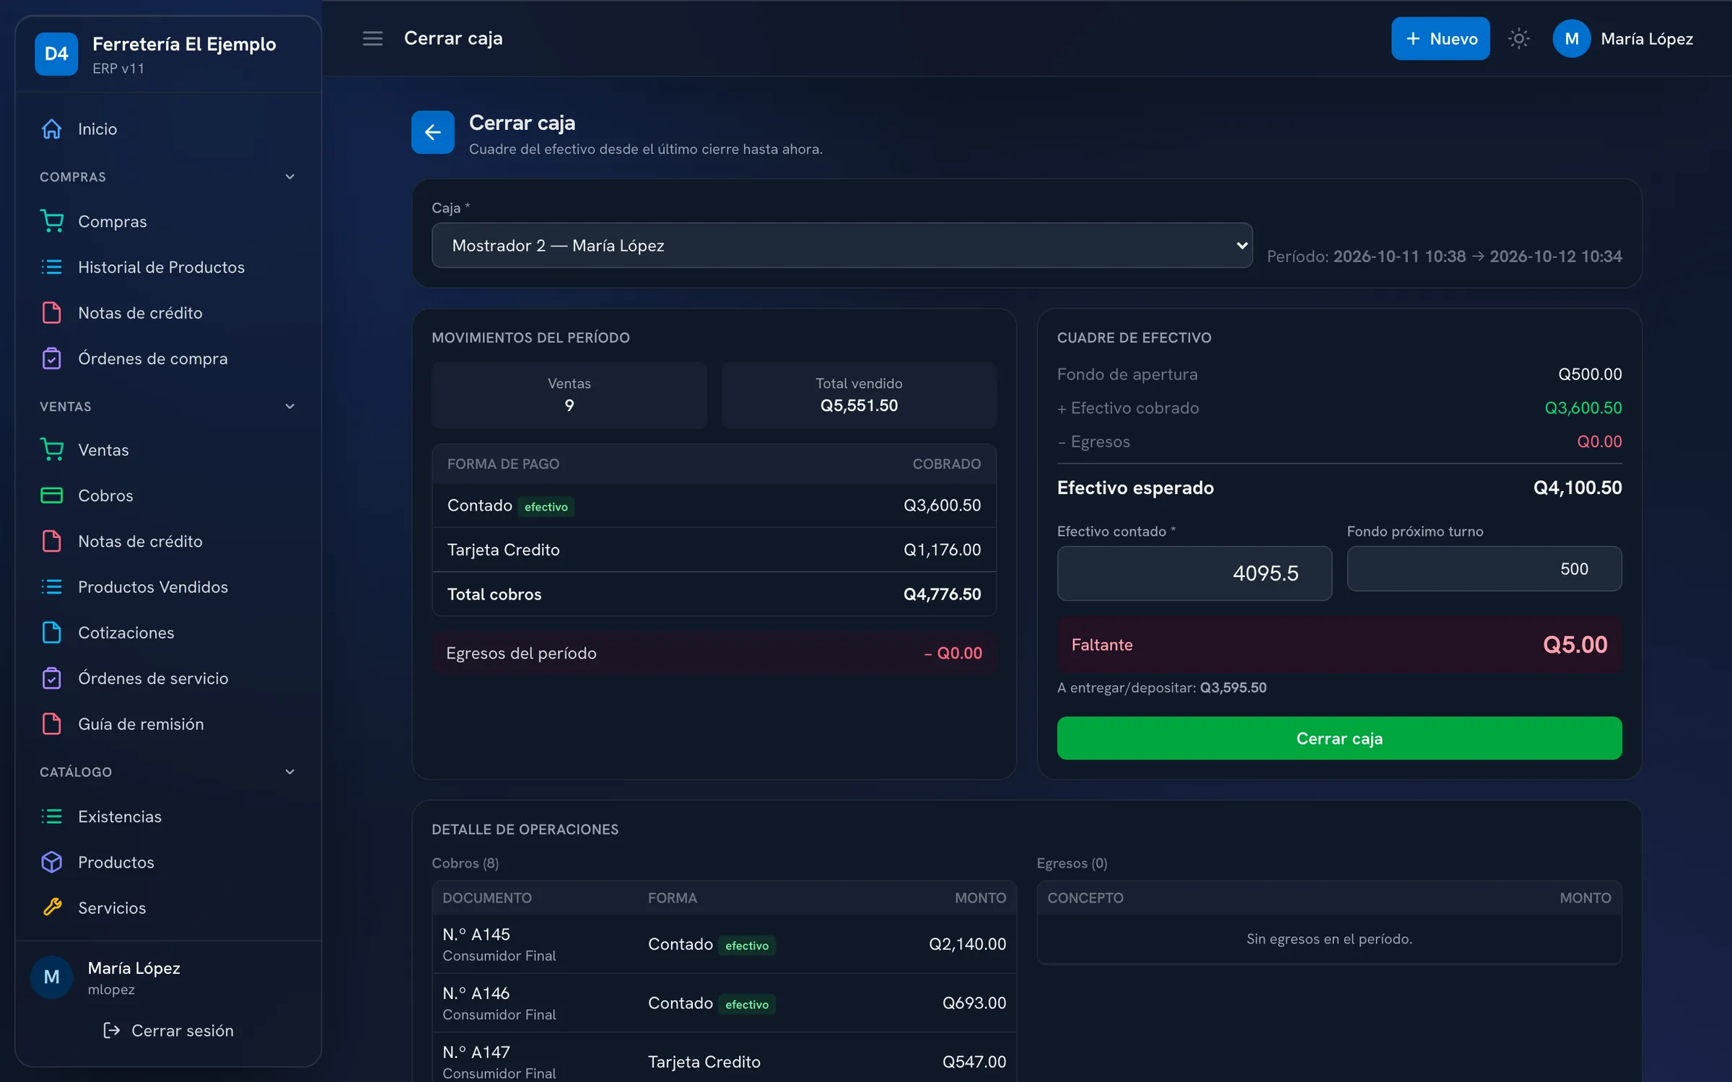This screenshot has height=1082, width=1732.
Task: Focus the Efectivo contado input field
Action: tap(1194, 573)
